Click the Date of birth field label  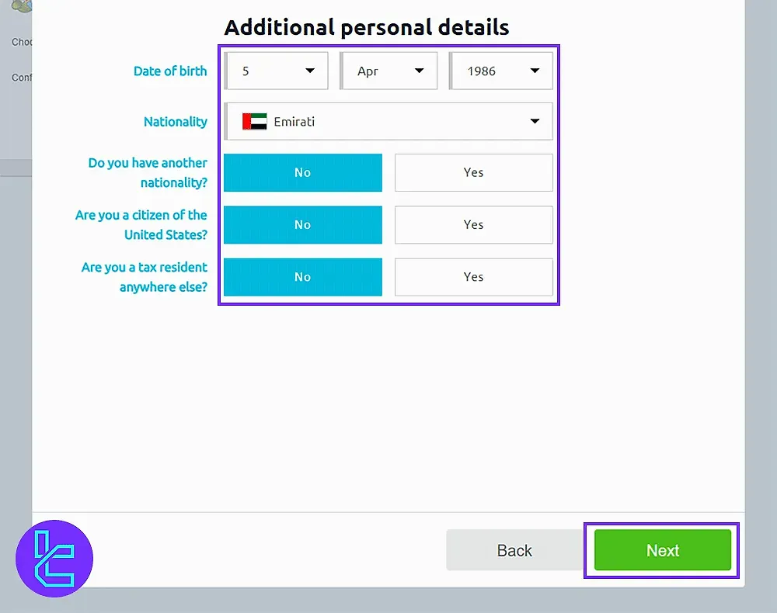pos(170,71)
